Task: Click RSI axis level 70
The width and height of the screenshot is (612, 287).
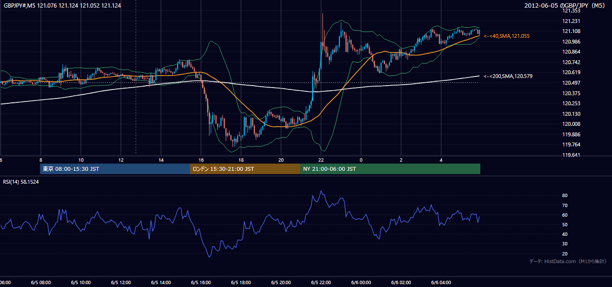Action: coord(565,205)
